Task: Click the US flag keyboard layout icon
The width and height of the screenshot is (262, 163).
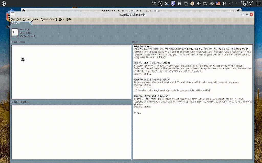Action: (x=218, y=3)
